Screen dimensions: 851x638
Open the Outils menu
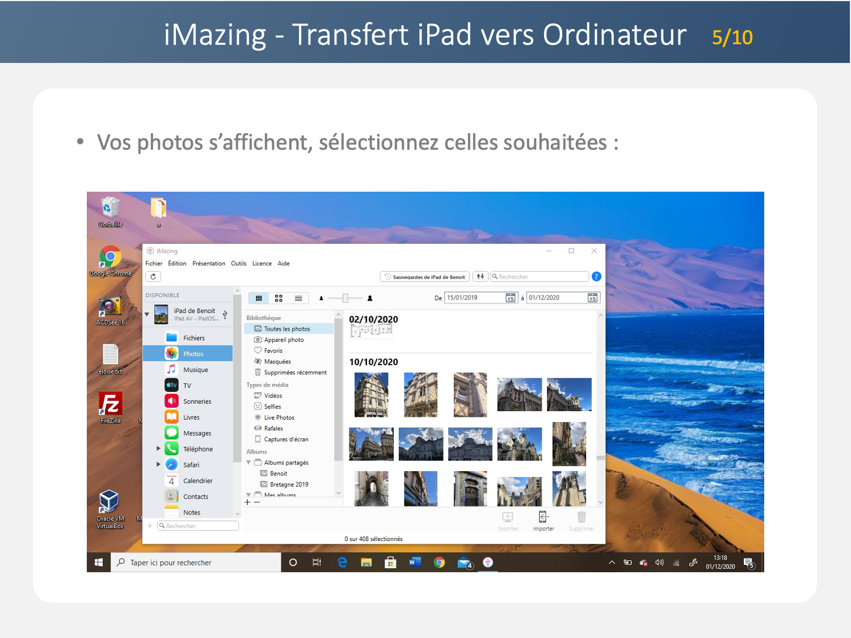point(238,264)
